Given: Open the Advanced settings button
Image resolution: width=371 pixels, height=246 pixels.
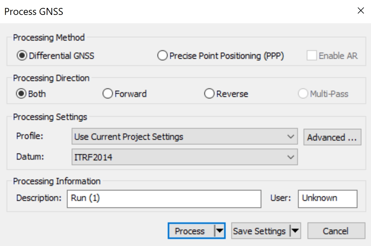Looking at the screenshot, I should (332, 137).
